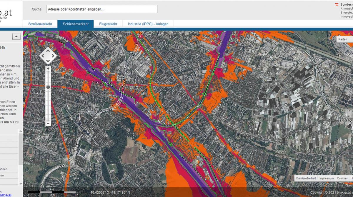Click the Drucken print button
353x197 pixels.
point(342,178)
